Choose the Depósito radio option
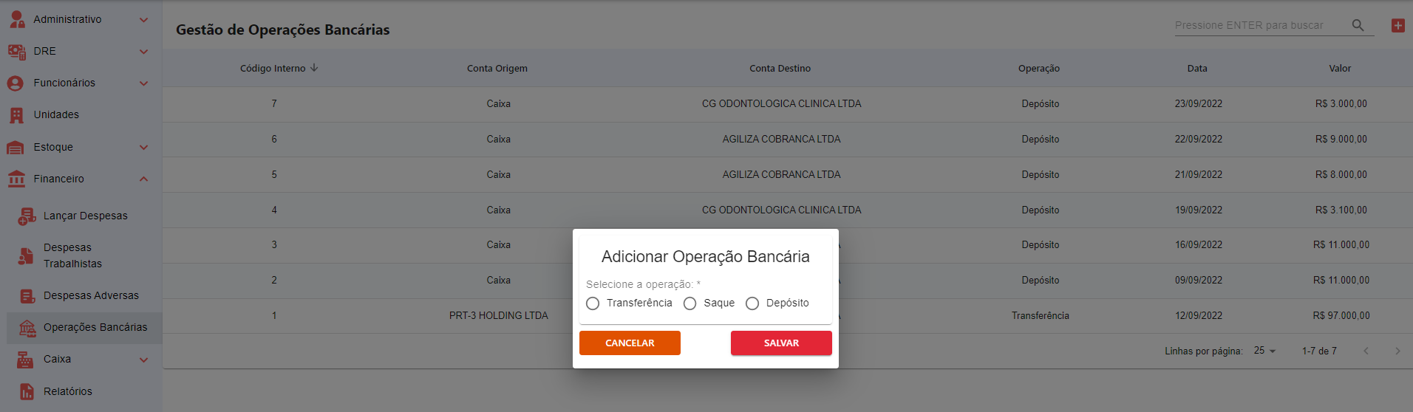The height and width of the screenshot is (412, 1413). tap(752, 303)
